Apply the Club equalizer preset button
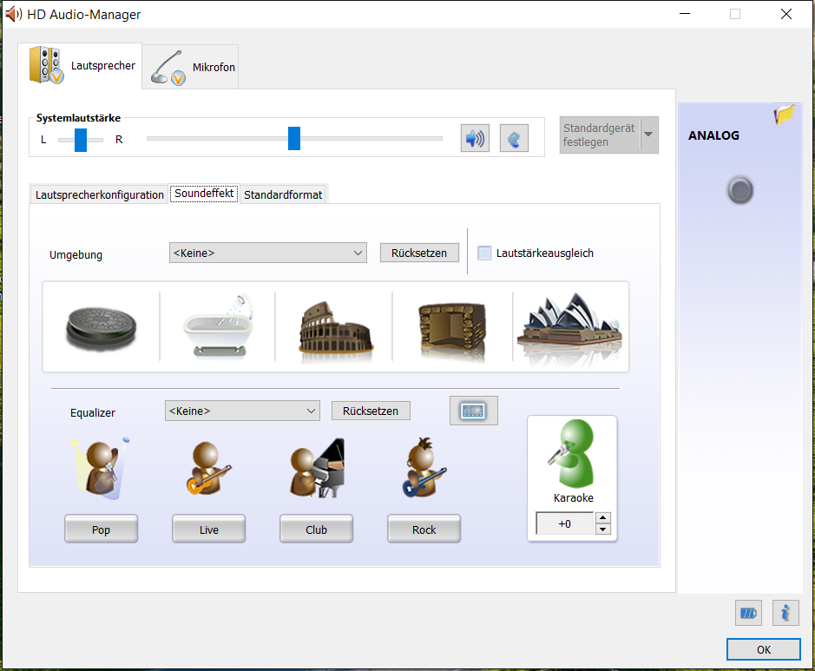The image size is (815, 671). tap(317, 530)
